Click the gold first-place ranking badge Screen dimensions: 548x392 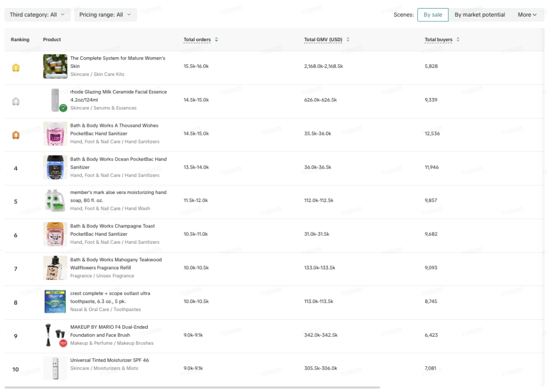click(x=16, y=68)
